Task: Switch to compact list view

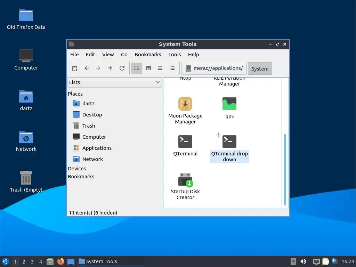Action: pos(160,68)
